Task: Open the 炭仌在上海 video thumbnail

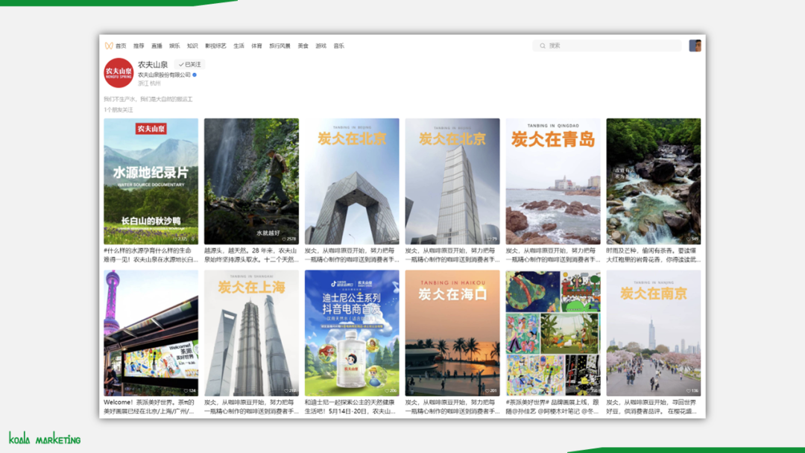Action: (252, 333)
